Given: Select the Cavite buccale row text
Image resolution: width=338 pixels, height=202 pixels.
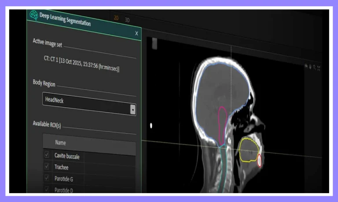Looking at the screenshot, I should coord(67,156).
